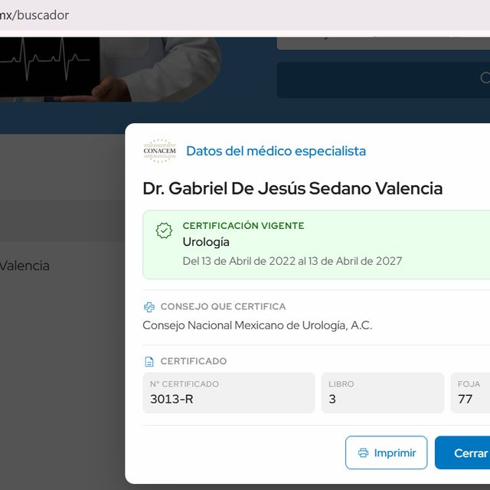Image resolution: width=490 pixels, height=490 pixels.
Task: Click the doctor name Dr. Gabriel De Jesús Sedano Valencia
Action: point(292,188)
